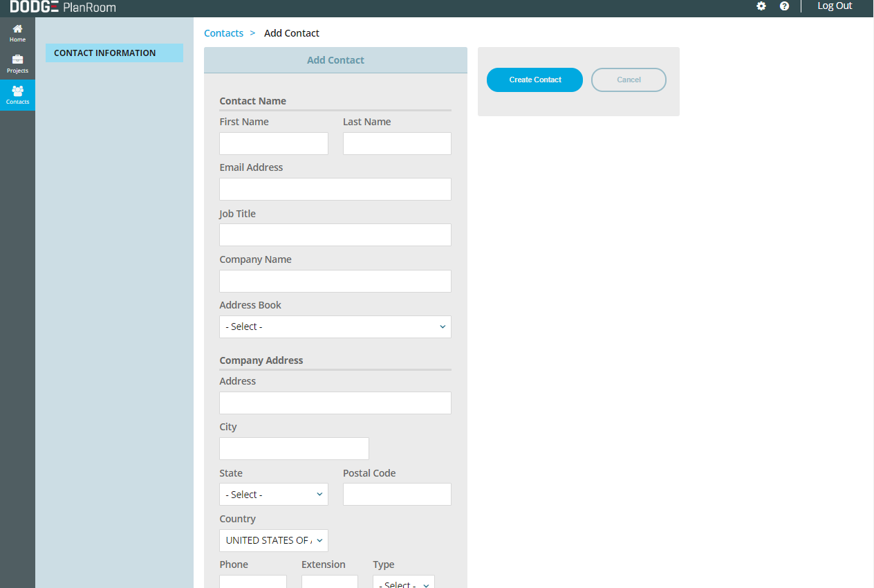This screenshot has height=588, width=874.
Task: Expand the Address Book dropdown
Action: 335,327
